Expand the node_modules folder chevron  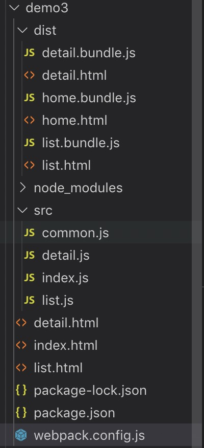click(22, 188)
